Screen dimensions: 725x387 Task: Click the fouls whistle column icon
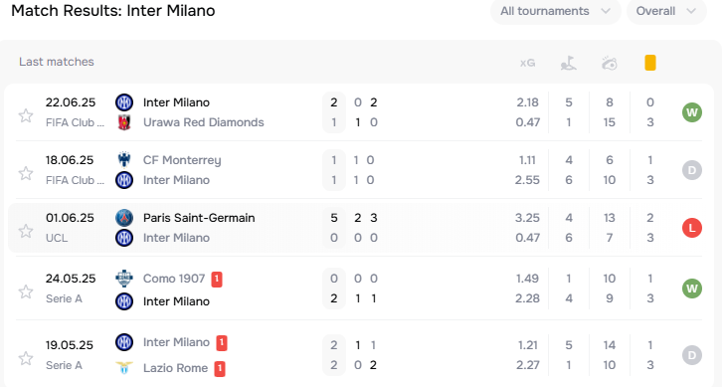tap(610, 63)
